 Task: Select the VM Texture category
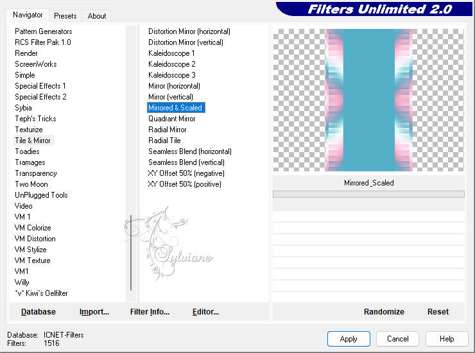32,261
